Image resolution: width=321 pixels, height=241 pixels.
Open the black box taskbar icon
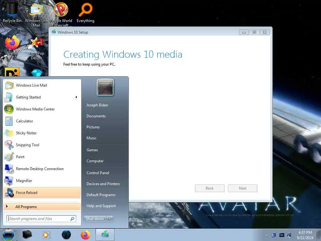point(27,235)
